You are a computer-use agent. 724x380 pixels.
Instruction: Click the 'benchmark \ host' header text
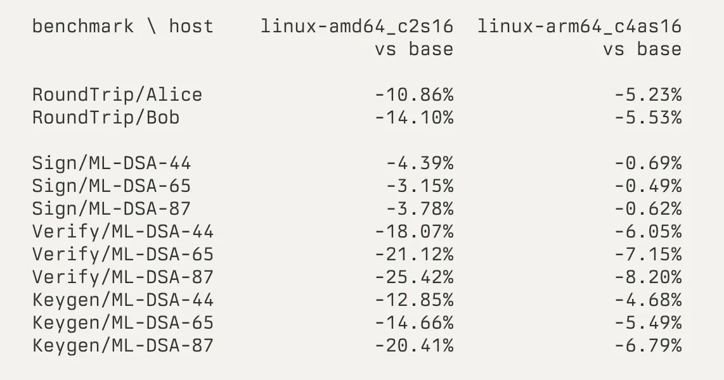click(x=123, y=27)
